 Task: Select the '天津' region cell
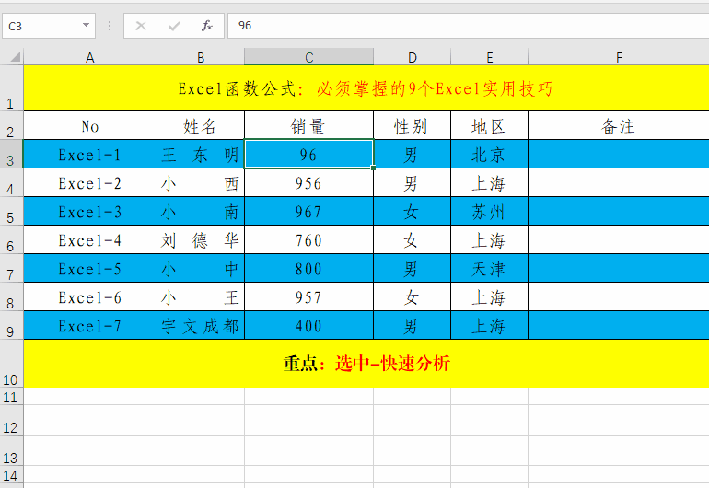489,268
